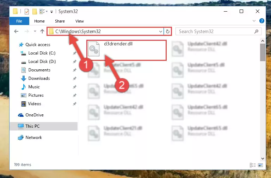Click the Properties checkmark icon in title bar
Image resolution: width=271 pixels, height=178 pixels.
pos(27,12)
